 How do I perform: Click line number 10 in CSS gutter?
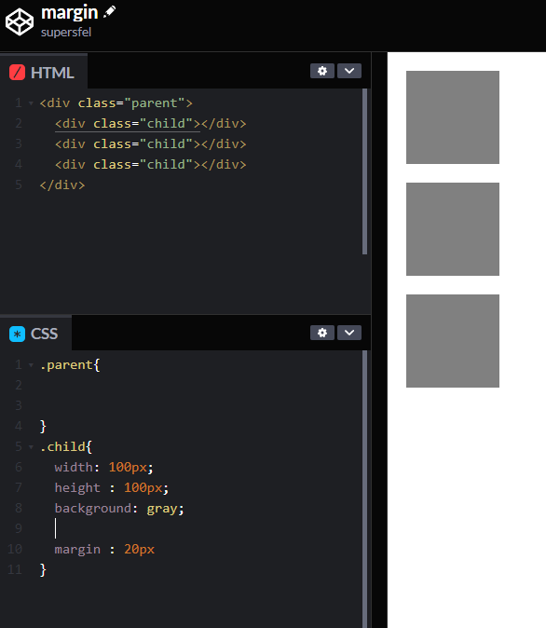[15, 549]
